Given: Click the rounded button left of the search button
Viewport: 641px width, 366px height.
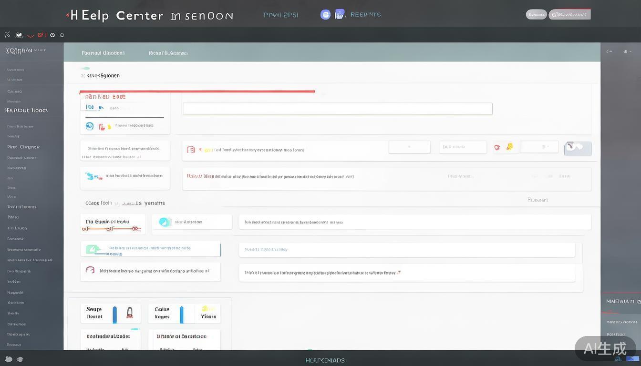Looking at the screenshot, I should (536, 14).
